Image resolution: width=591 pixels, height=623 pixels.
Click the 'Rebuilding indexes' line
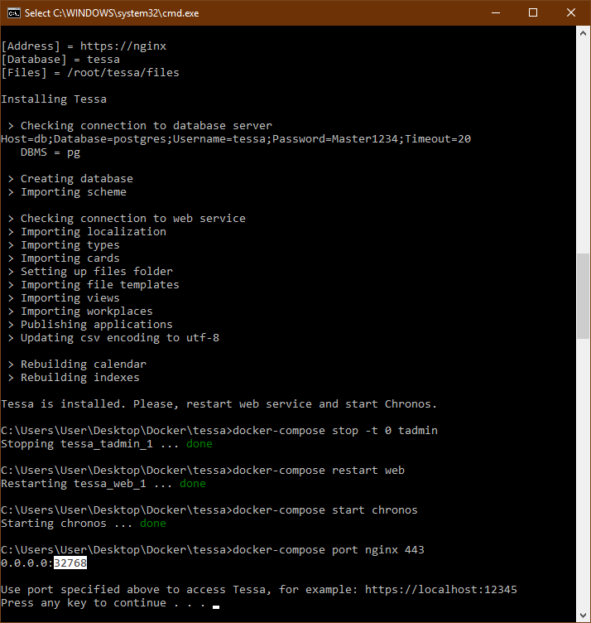click(74, 377)
